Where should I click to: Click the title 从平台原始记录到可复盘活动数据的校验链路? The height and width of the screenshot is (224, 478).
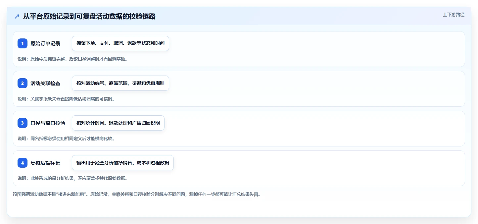[x=89, y=16]
